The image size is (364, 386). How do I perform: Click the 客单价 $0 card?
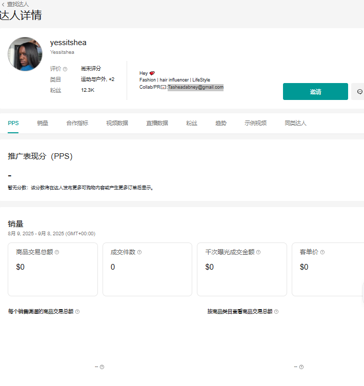tap(328, 269)
